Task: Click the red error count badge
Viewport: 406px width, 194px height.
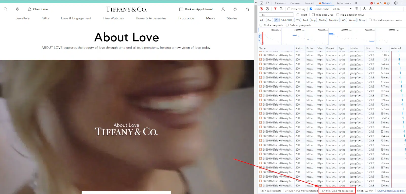Action: click(x=373, y=3)
